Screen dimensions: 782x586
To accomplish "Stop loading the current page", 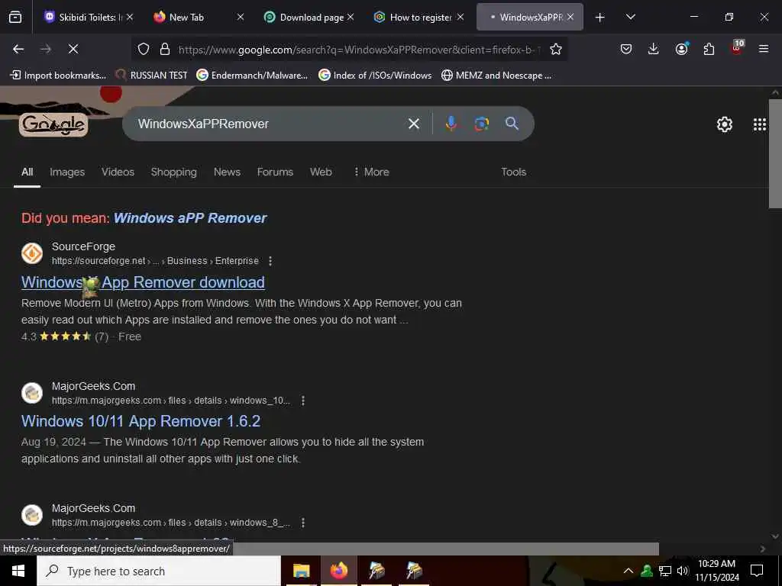I will click(x=73, y=49).
